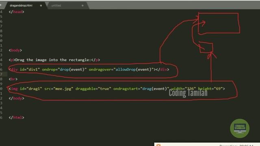Click draggable="true" attribute
This screenshot has height=146, width=260.
point(93,89)
